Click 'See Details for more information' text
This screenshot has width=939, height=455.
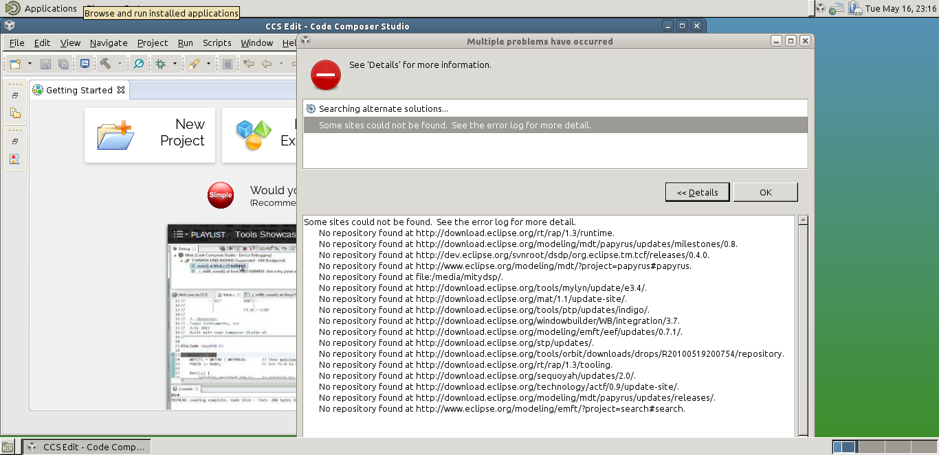pos(420,65)
